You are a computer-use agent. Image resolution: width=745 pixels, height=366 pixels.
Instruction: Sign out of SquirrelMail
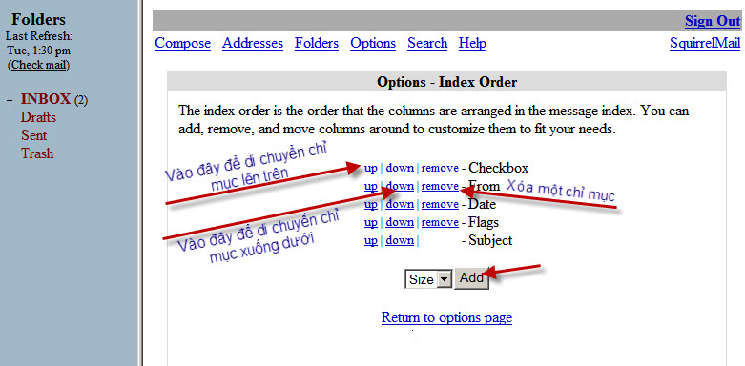point(713,21)
